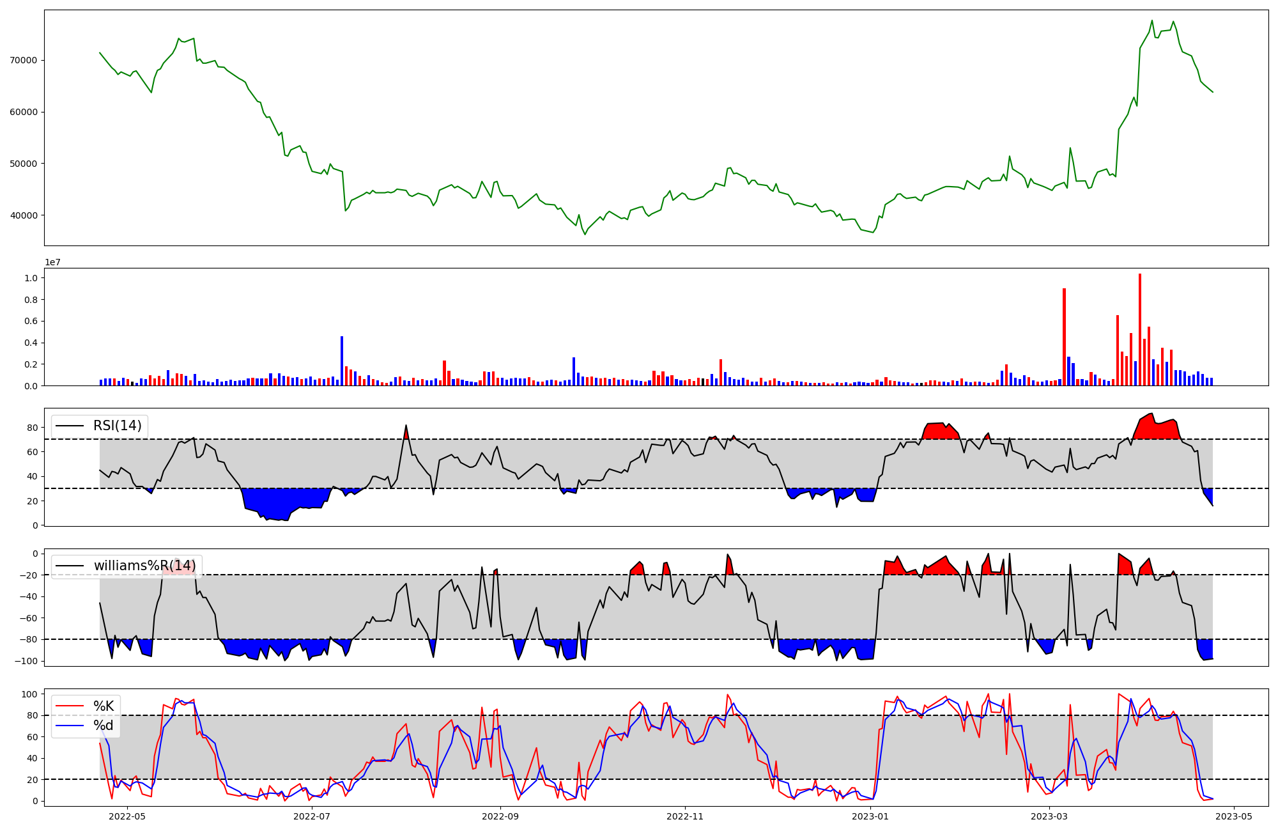
Task: Click the 2023-03 x-axis date label
Action: coord(1050,816)
